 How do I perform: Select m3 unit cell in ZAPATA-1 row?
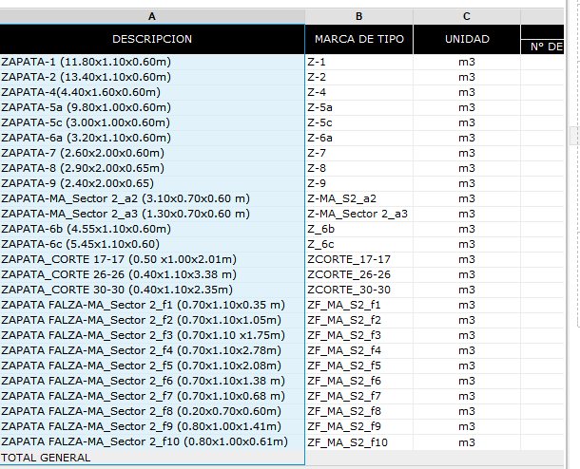click(x=467, y=62)
